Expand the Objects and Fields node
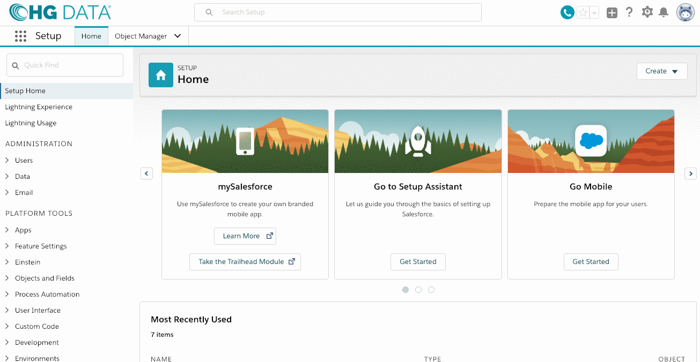This screenshot has width=700, height=362. click(7, 278)
